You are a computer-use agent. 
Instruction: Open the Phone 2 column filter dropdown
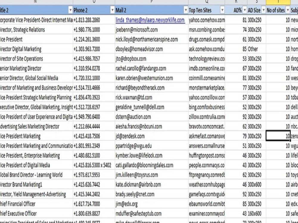pos(113,10)
